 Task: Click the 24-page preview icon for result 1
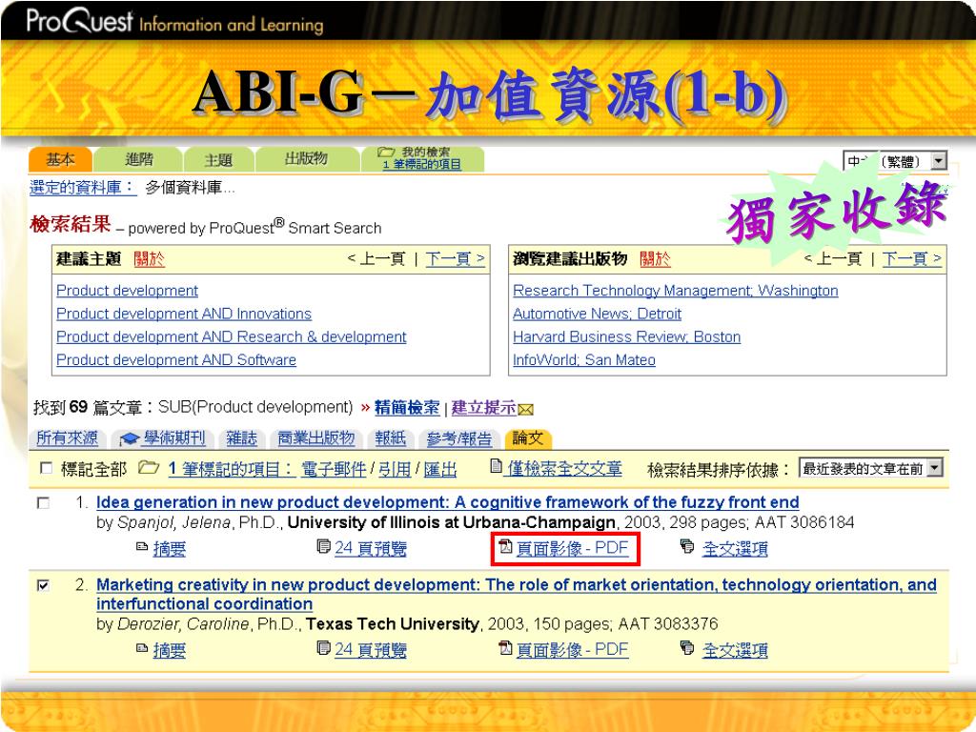click(x=323, y=546)
